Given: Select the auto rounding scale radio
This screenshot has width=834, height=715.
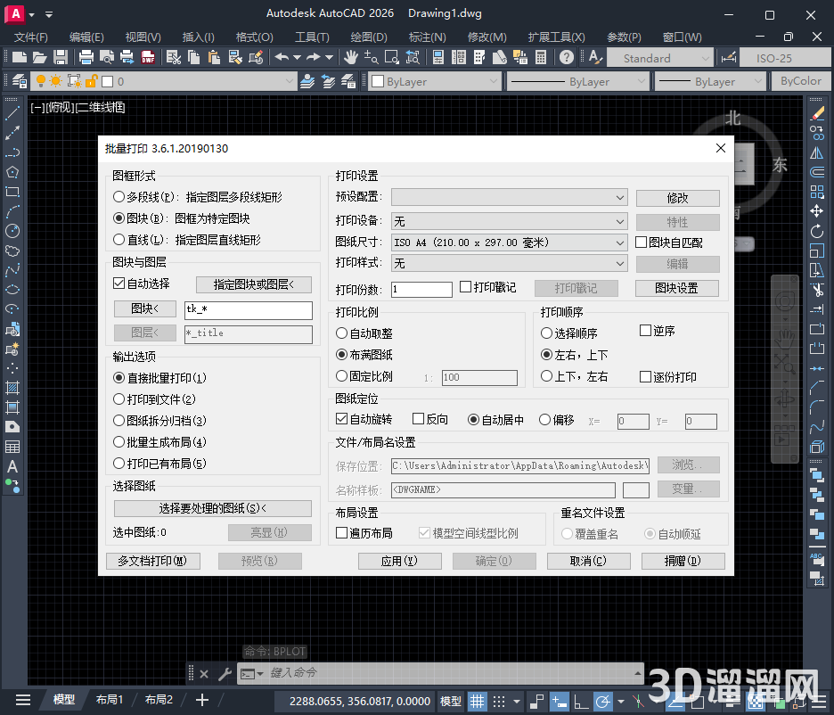Looking at the screenshot, I should [342, 333].
